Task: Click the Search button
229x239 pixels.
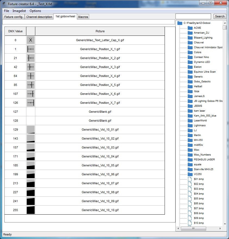Action: tap(219, 16)
